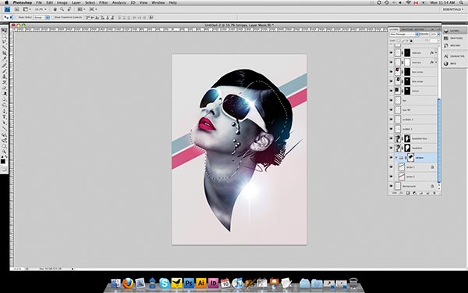Switch to the Layers tab
The image size is (468, 293).
pyautogui.click(x=394, y=30)
